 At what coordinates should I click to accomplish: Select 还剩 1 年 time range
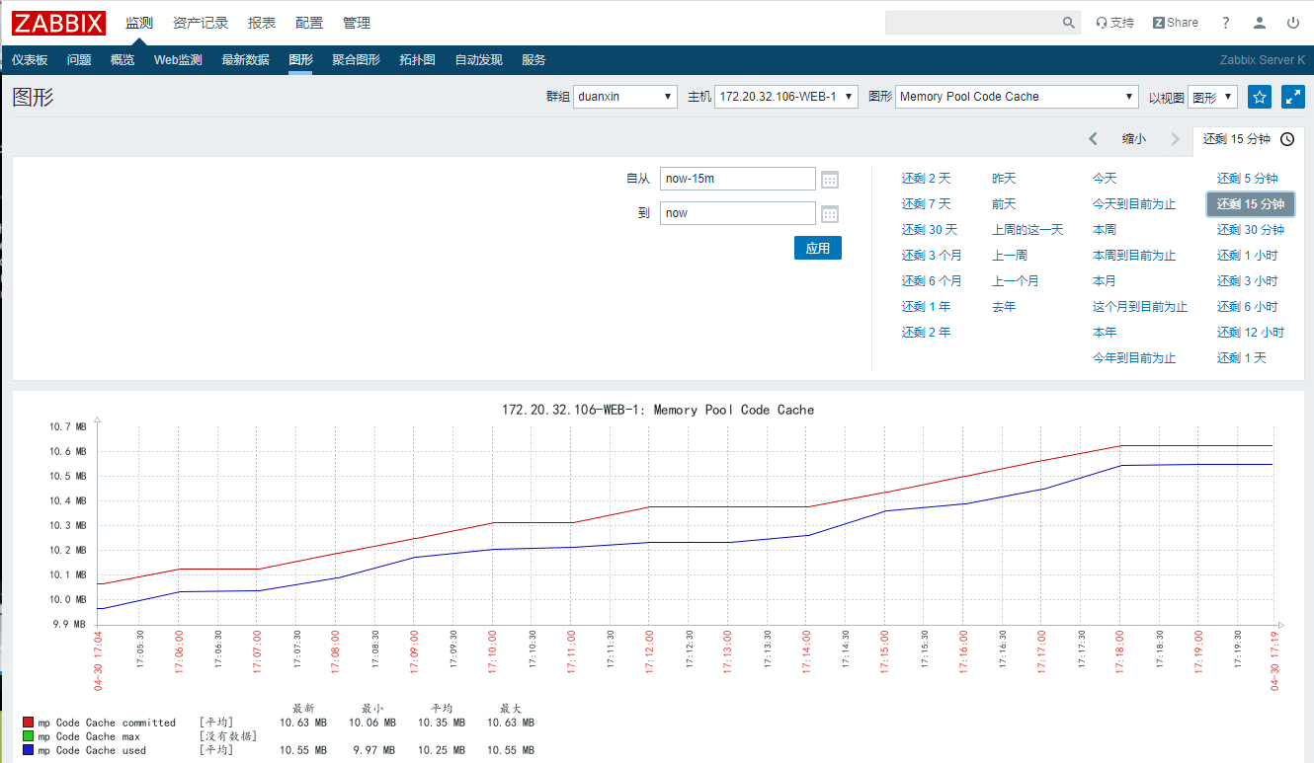pos(926,307)
